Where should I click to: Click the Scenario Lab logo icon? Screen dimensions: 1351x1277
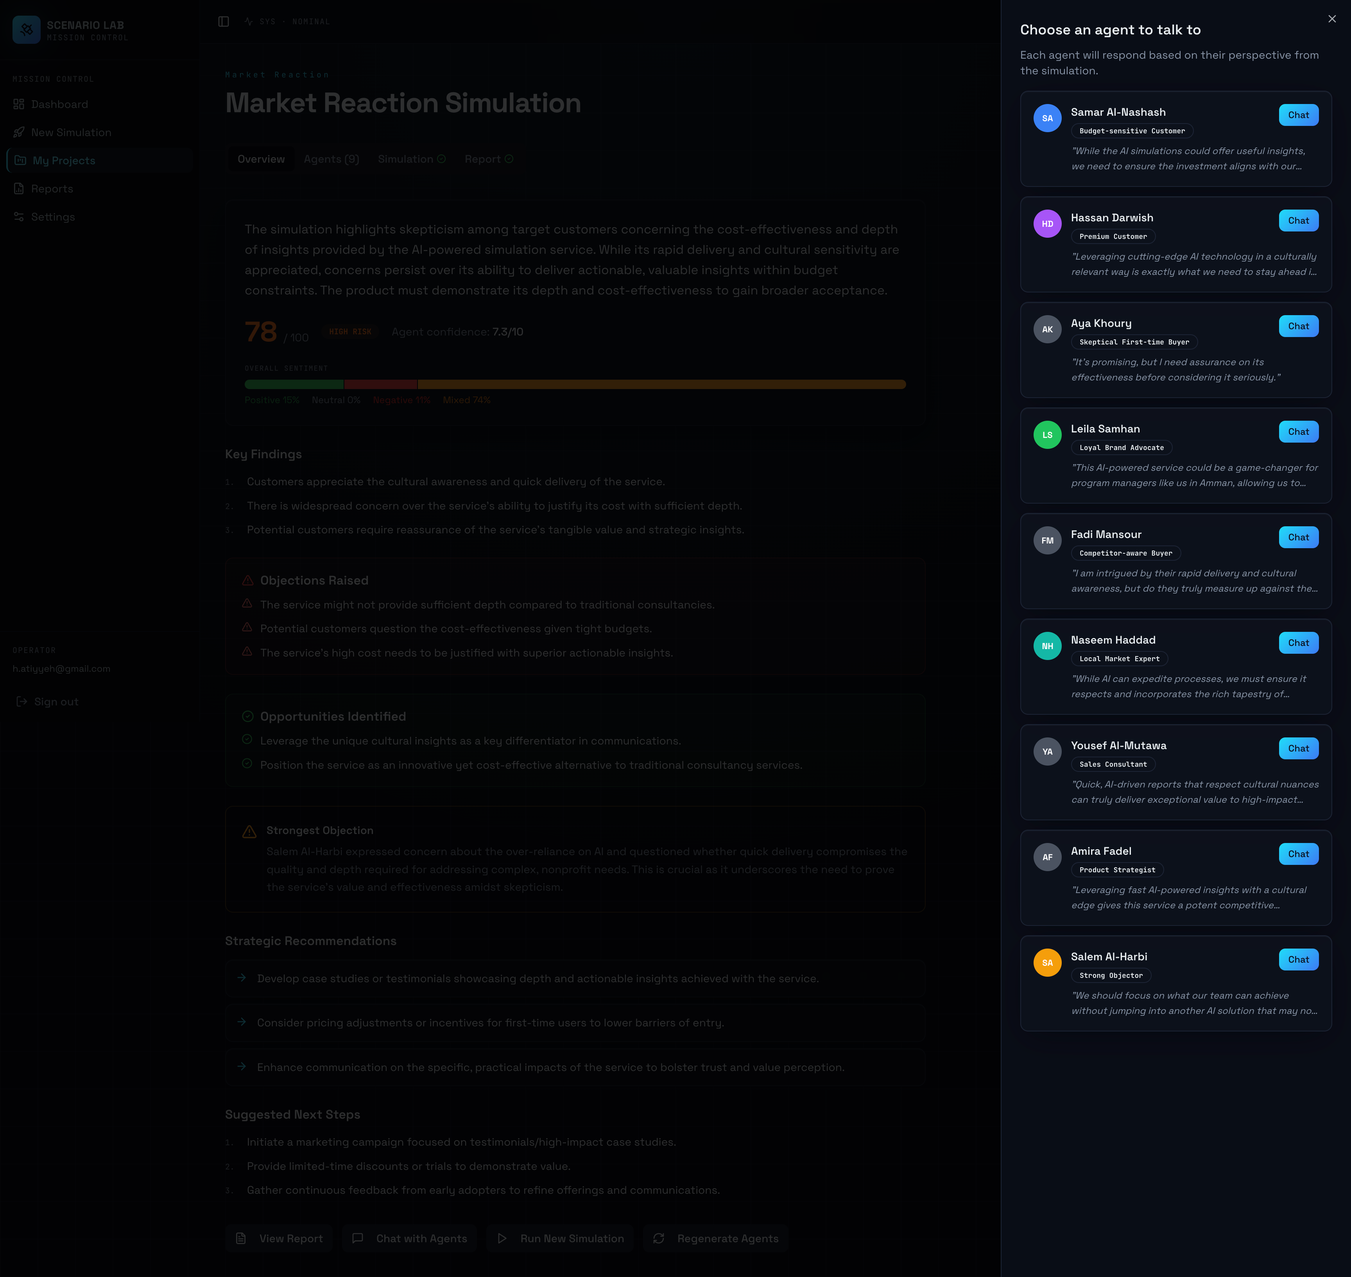tap(27, 30)
